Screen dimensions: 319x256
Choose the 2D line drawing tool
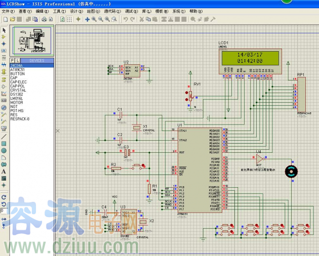4,137
